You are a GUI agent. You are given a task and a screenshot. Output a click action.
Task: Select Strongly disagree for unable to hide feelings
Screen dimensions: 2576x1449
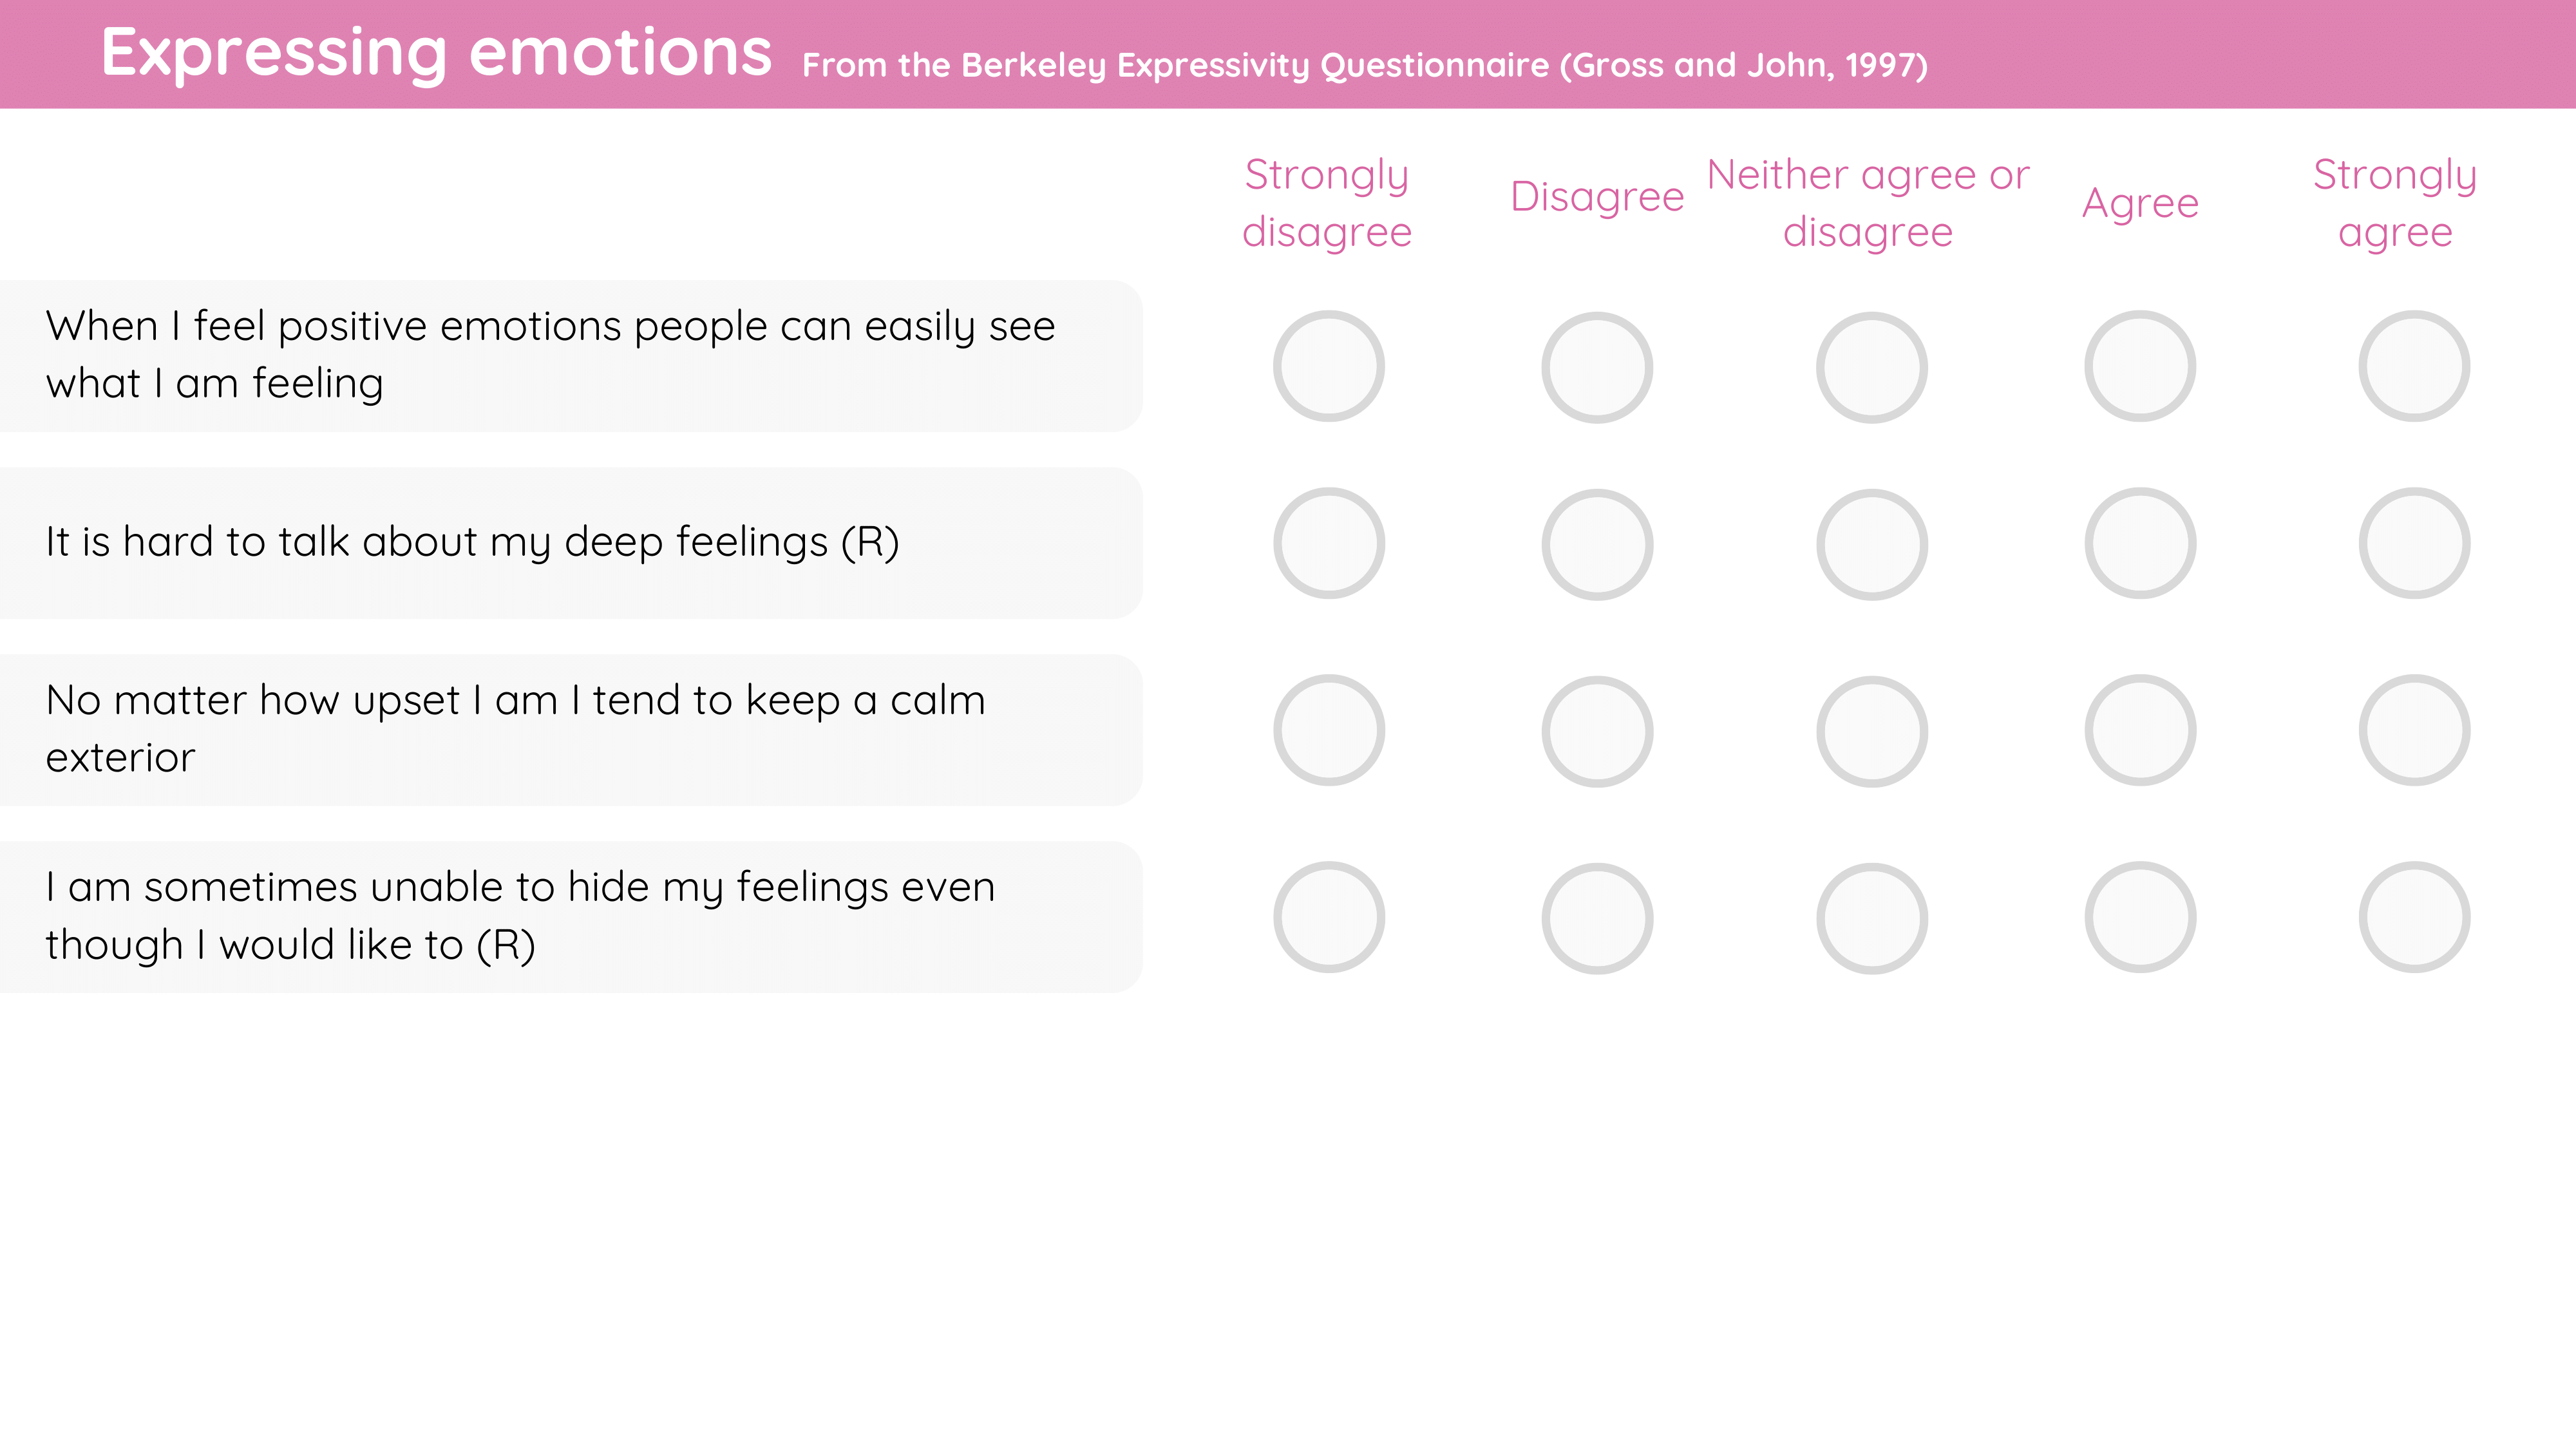tap(1329, 917)
